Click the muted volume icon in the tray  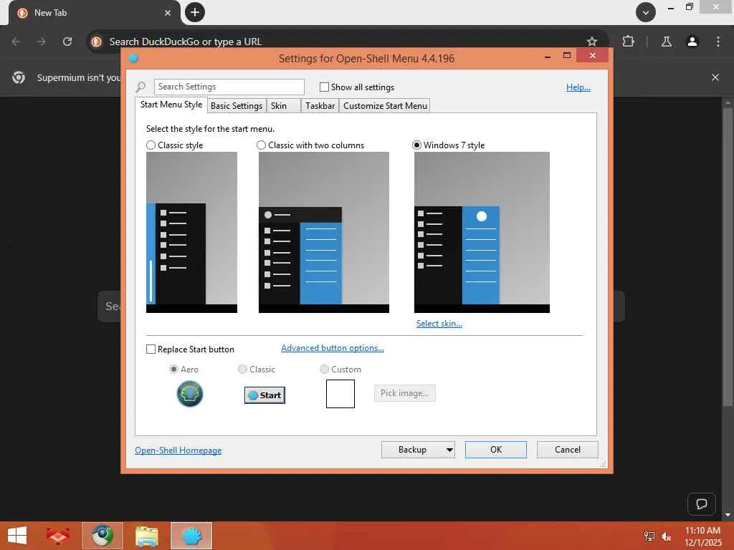666,536
